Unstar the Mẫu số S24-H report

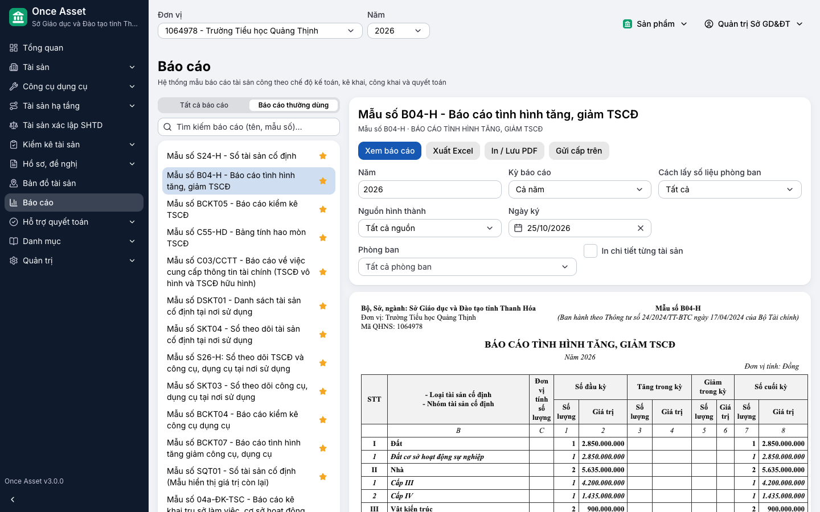pyautogui.click(x=323, y=156)
